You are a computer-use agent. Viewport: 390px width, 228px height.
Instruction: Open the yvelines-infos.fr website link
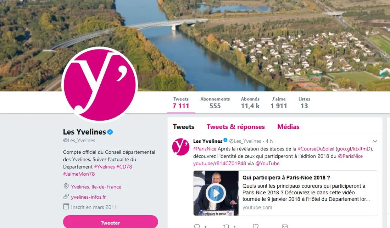tap(88, 197)
